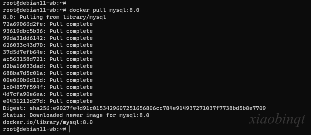Click the 688ba7d5c01a layer ID

tap(23, 73)
